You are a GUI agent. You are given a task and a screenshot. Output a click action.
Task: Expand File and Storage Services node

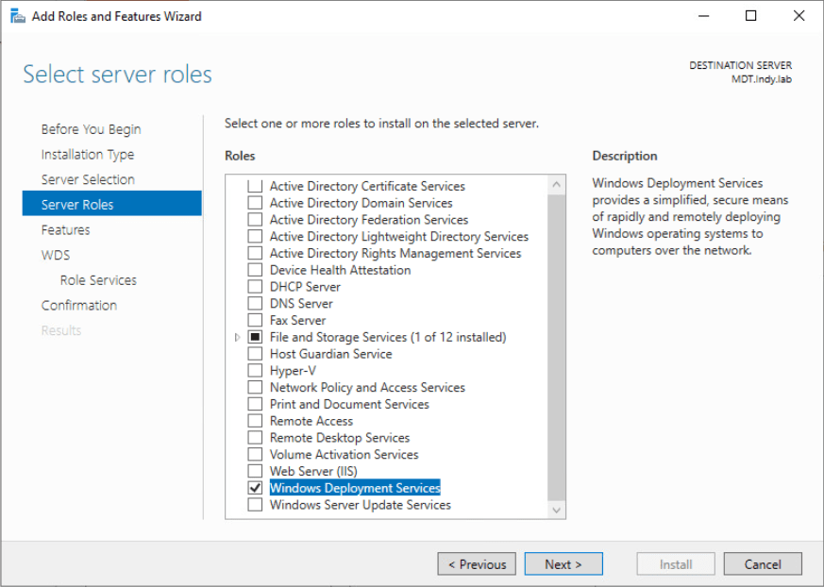pos(237,337)
